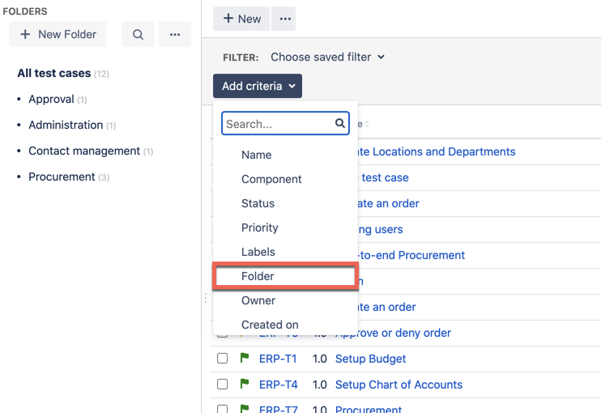Select Folder from the criteria list
The height and width of the screenshot is (413, 601).
(258, 276)
